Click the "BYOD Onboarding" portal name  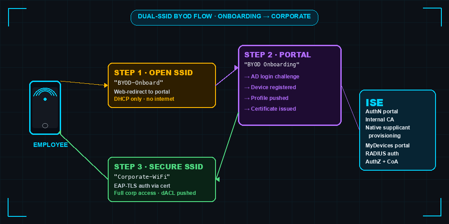pyautogui.click(x=272, y=65)
